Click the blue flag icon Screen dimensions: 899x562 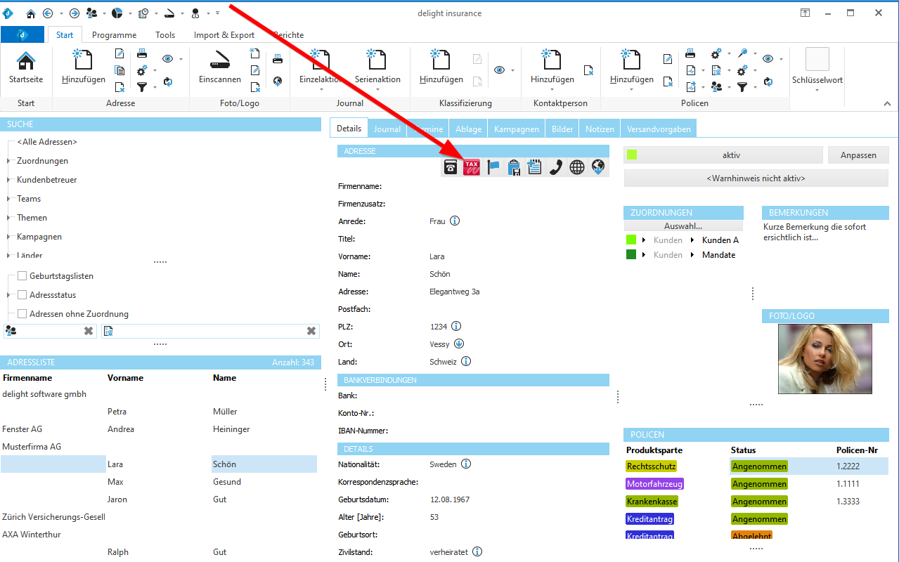493,167
